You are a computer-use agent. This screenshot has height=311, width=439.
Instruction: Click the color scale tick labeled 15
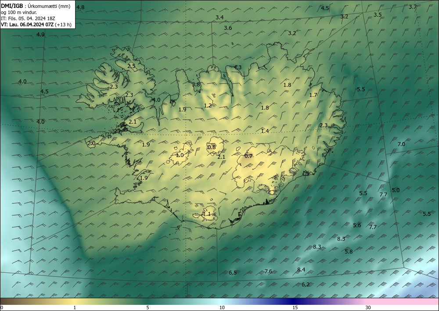295,307
